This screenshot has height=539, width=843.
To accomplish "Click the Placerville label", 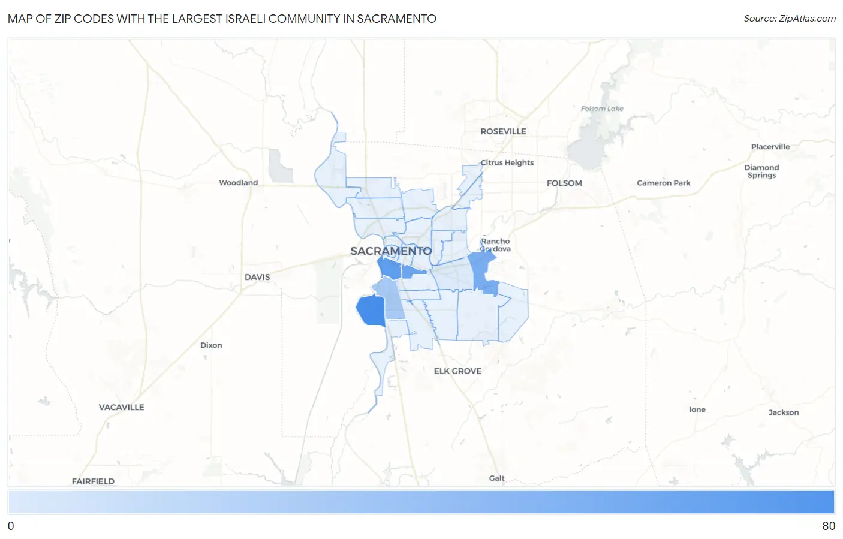I will point(770,146).
